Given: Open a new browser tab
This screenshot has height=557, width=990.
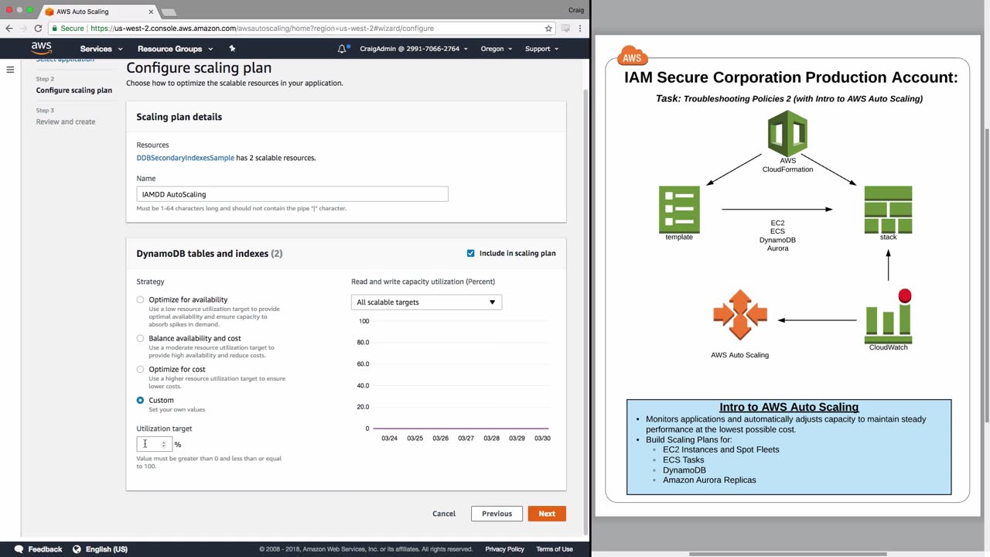Looking at the screenshot, I should tap(169, 12).
